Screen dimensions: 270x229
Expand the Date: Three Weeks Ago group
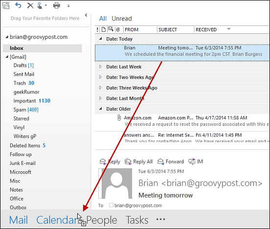(x=101, y=88)
